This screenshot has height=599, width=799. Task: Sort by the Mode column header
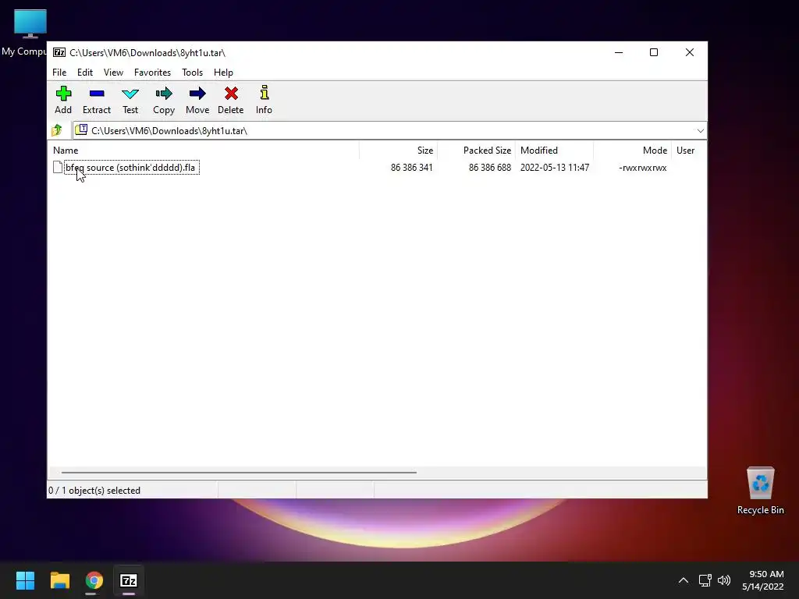coord(632,151)
